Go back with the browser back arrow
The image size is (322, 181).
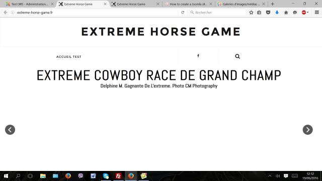click(x=6, y=13)
